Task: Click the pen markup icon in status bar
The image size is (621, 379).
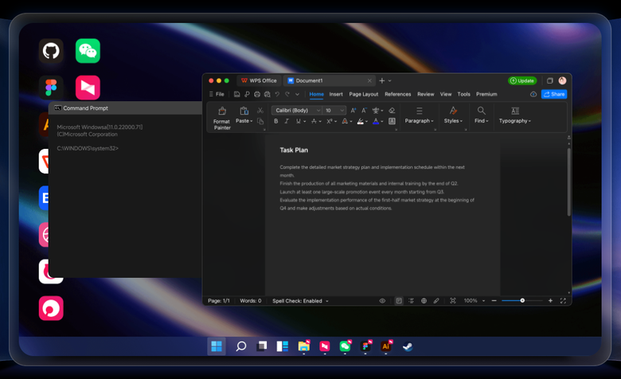Action: click(436, 301)
